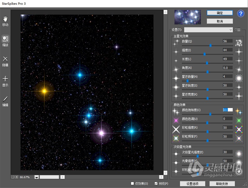This screenshot has height=188, width=248.
Task: Select the 编辑 (Edit) pencil tool
Action: [x=5, y=100]
